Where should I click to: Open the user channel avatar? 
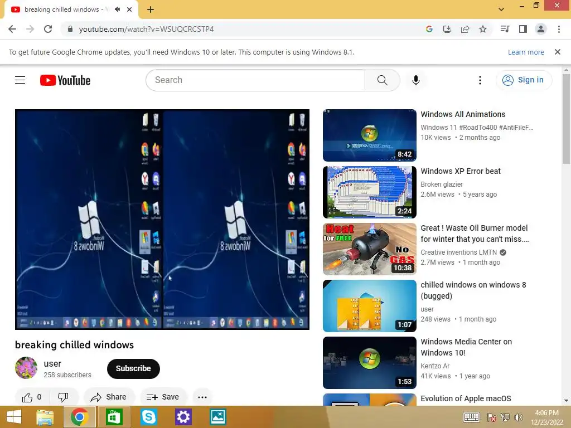(x=26, y=368)
